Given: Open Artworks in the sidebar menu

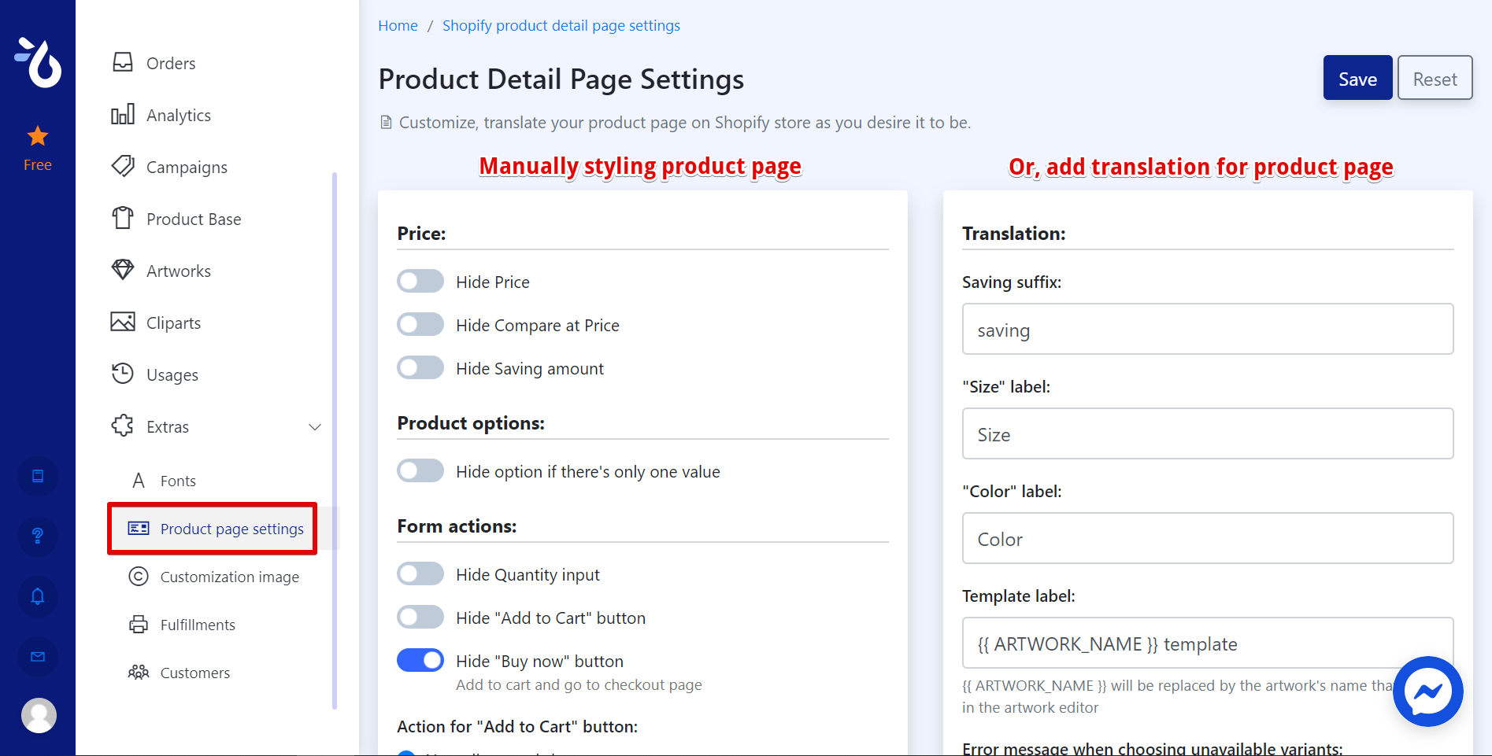Looking at the screenshot, I should coord(179,271).
